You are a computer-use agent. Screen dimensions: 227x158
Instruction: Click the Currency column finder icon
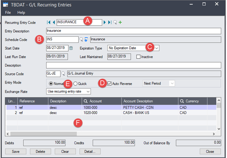point(182,101)
